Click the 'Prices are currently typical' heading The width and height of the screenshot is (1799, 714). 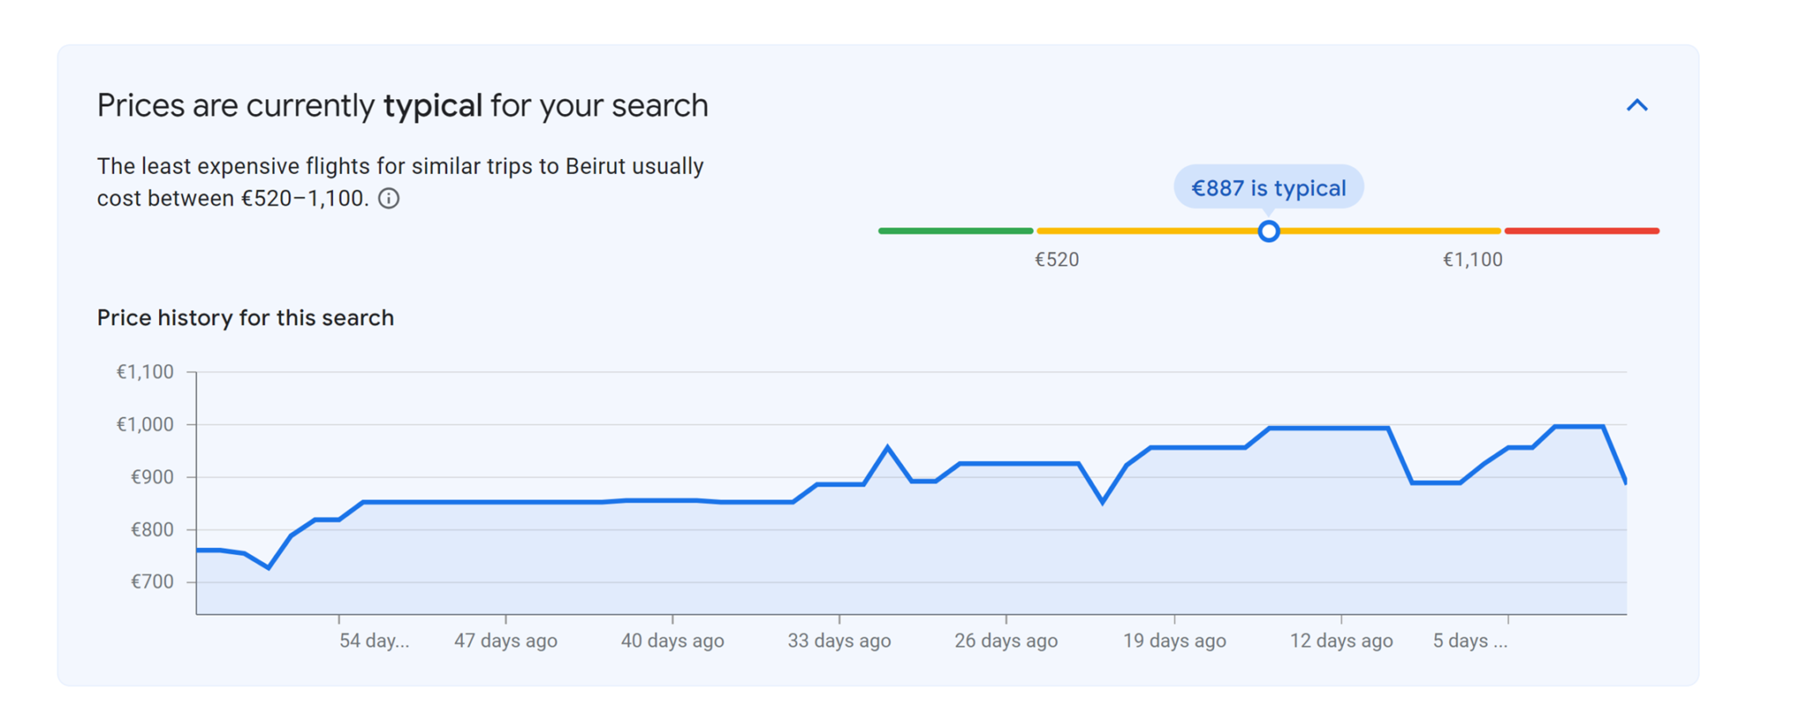[x=402, y=105]
